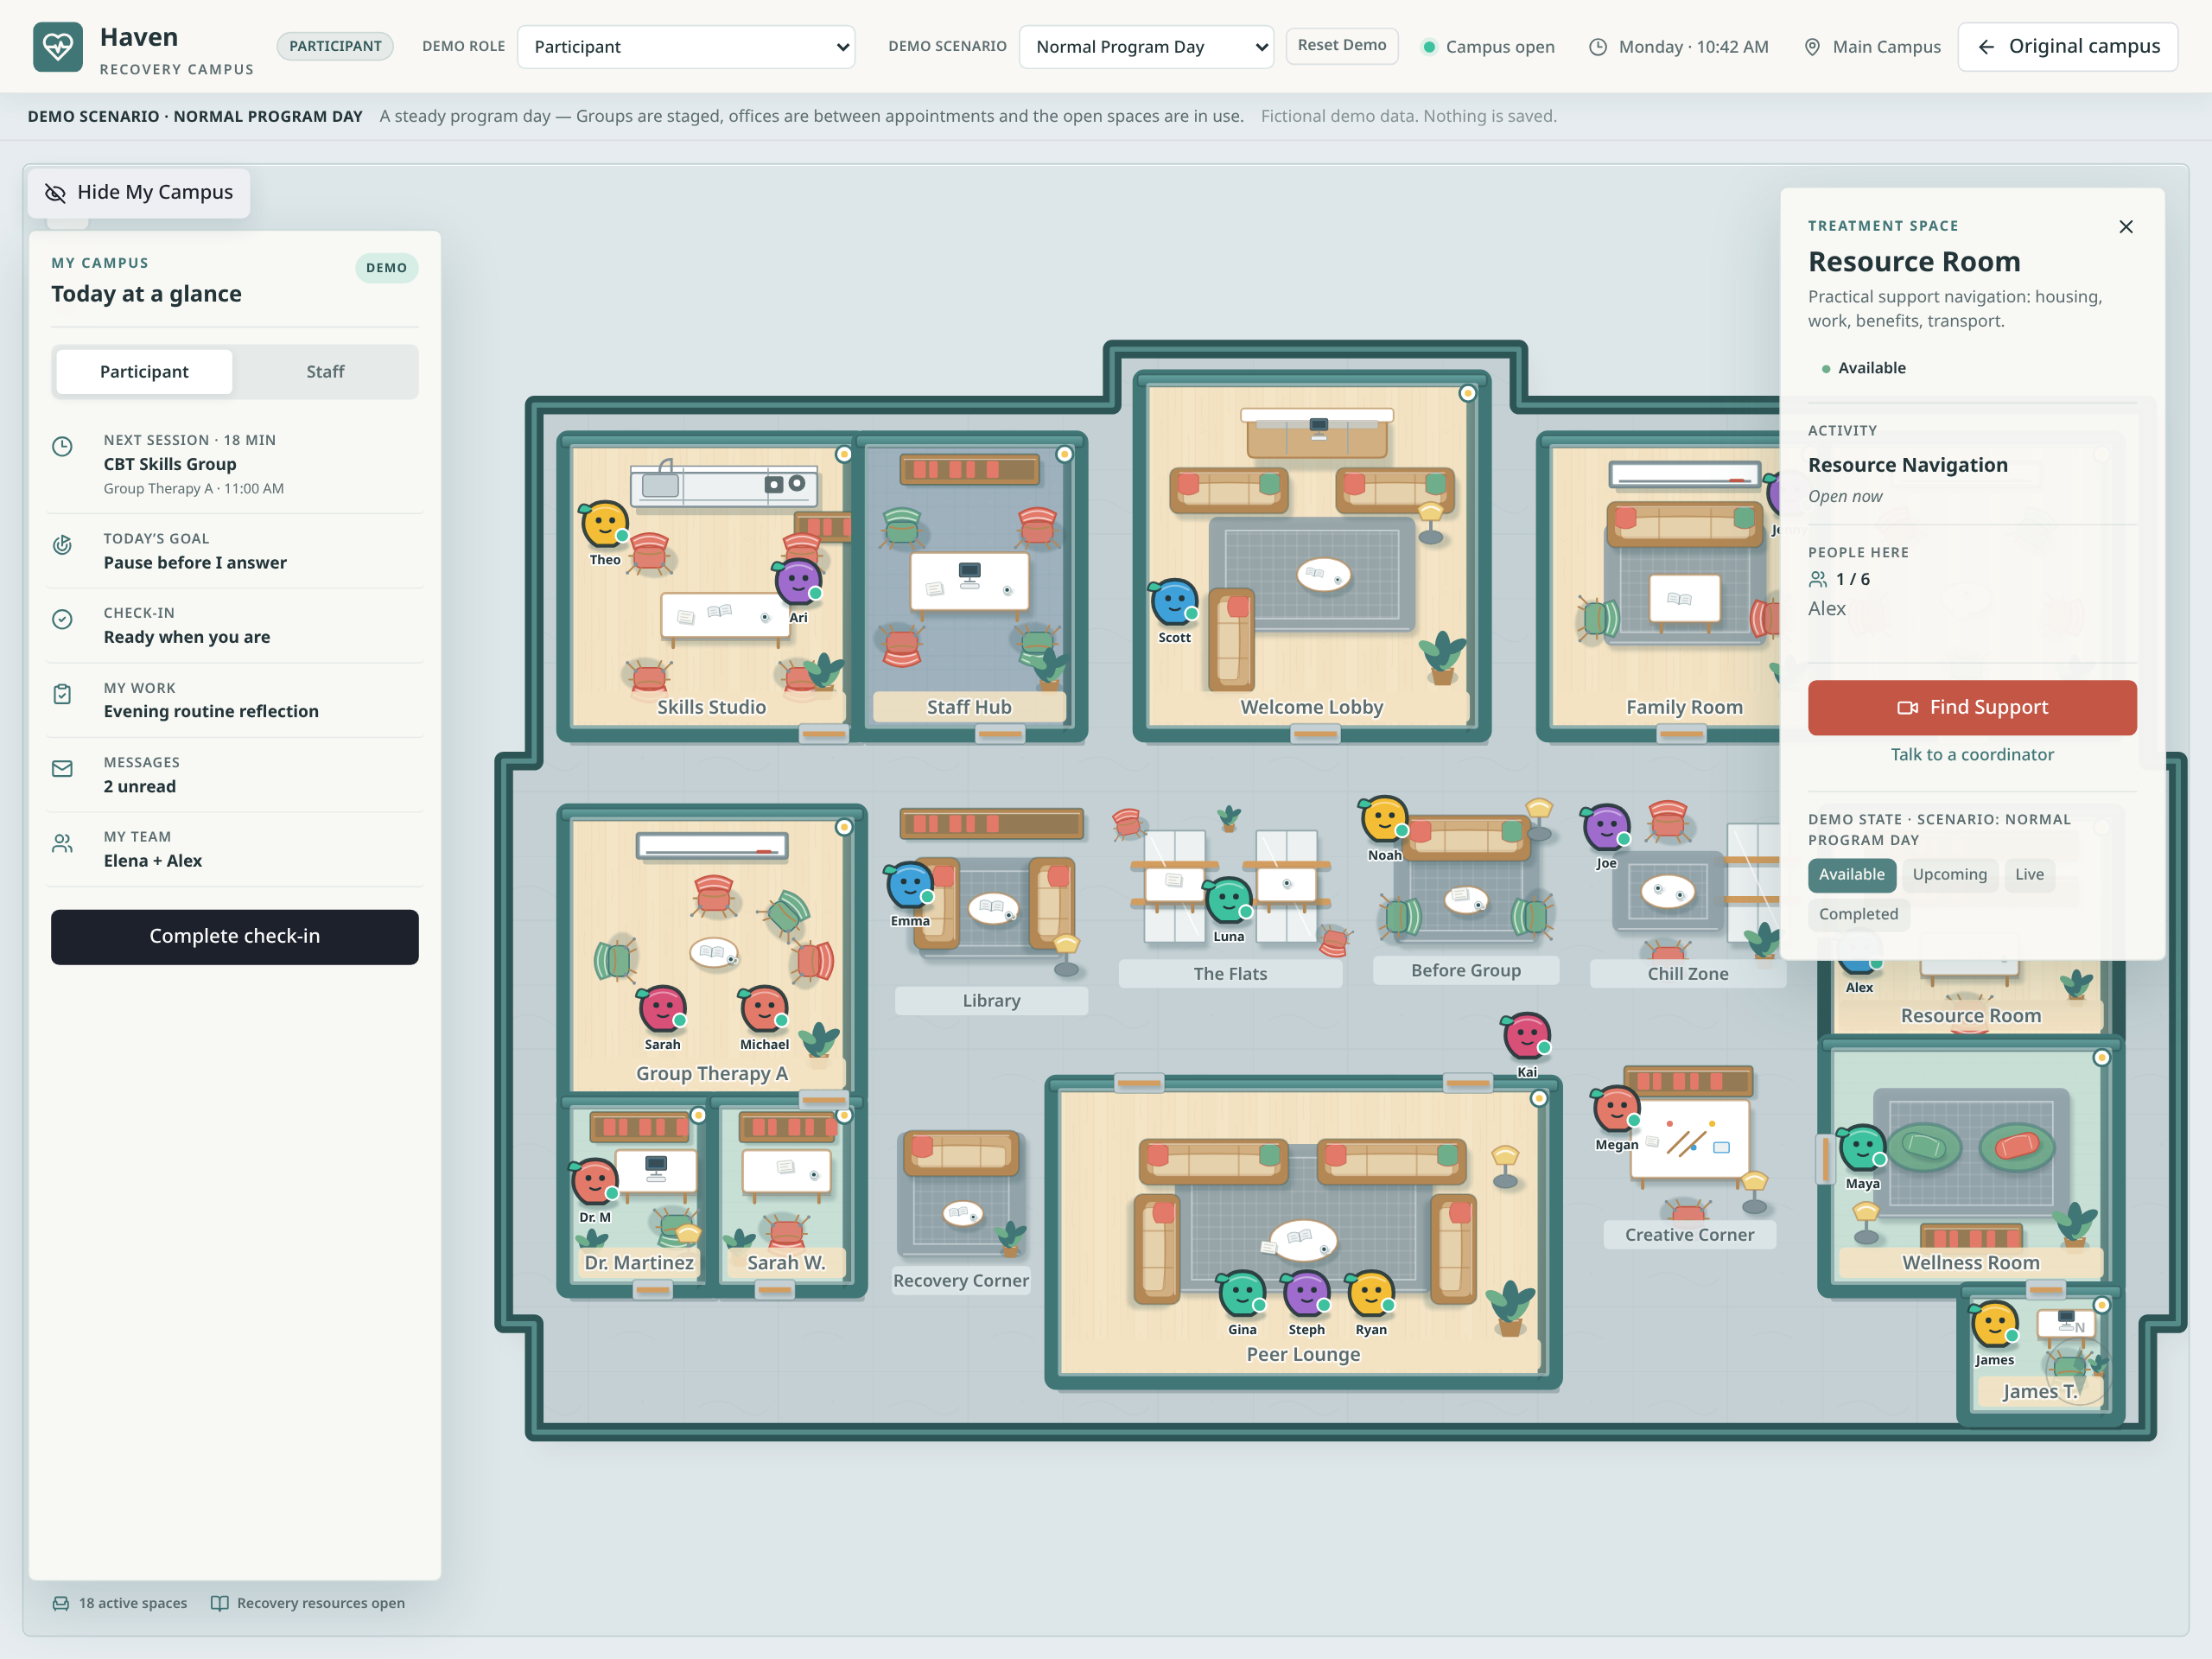The image size is (2212, 1659).
Task: Click Talk to a coordinator link
Action: coord(1972,755)
